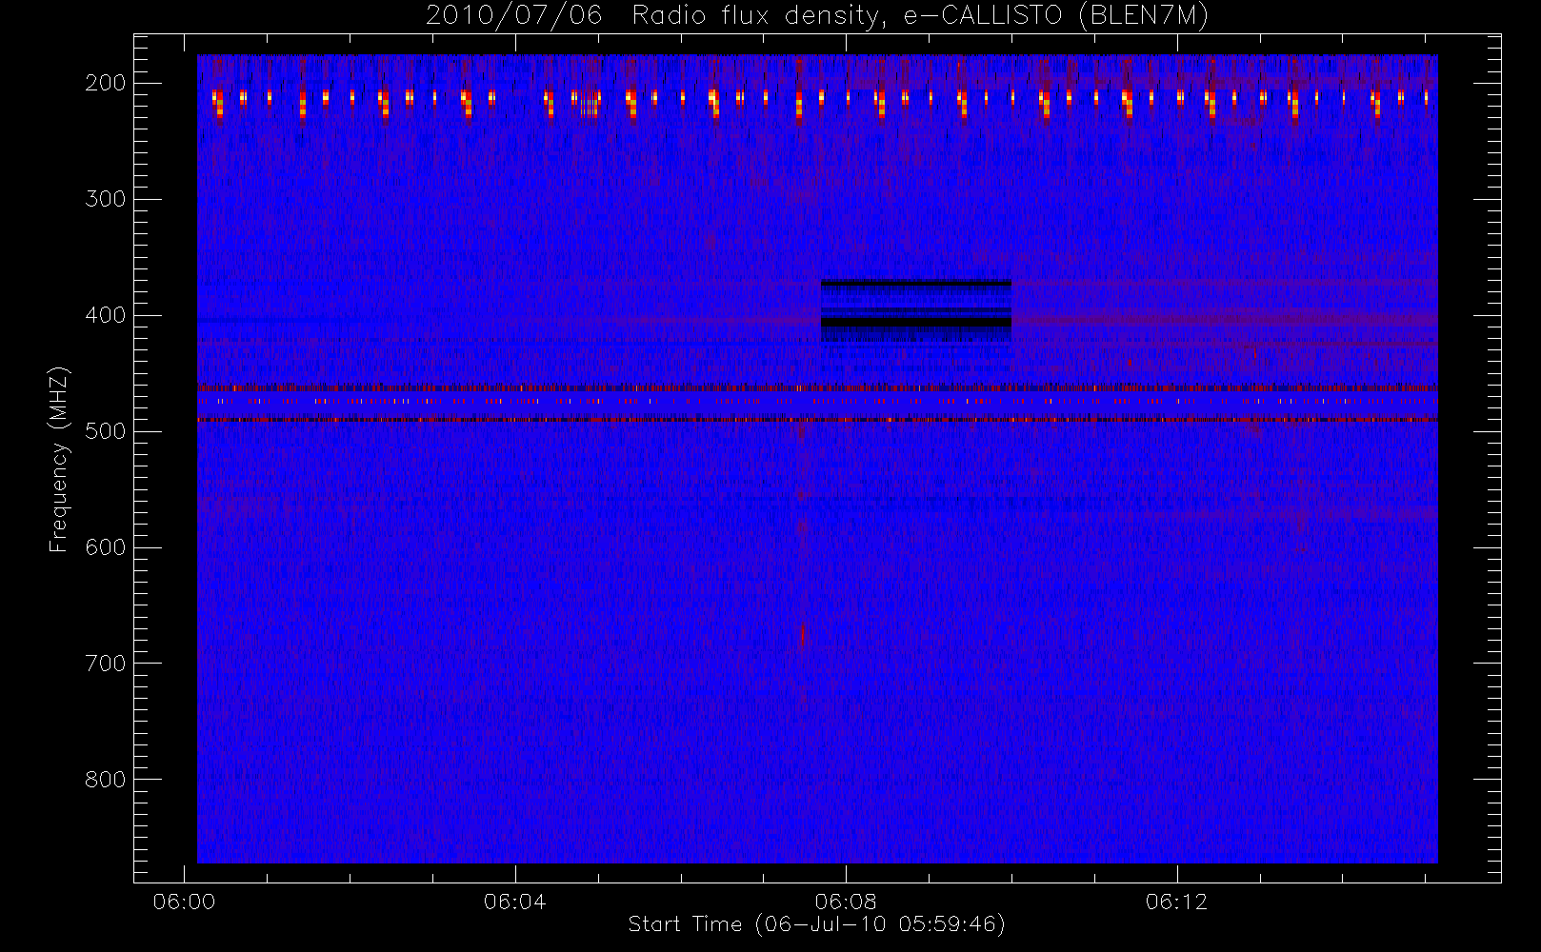Image resolution: width=1541 pixels, height=952 pixels.
Task: Click the plot title mentioning e-CALLISTO (BLEN7M)
Action: [x=816, y=16]
